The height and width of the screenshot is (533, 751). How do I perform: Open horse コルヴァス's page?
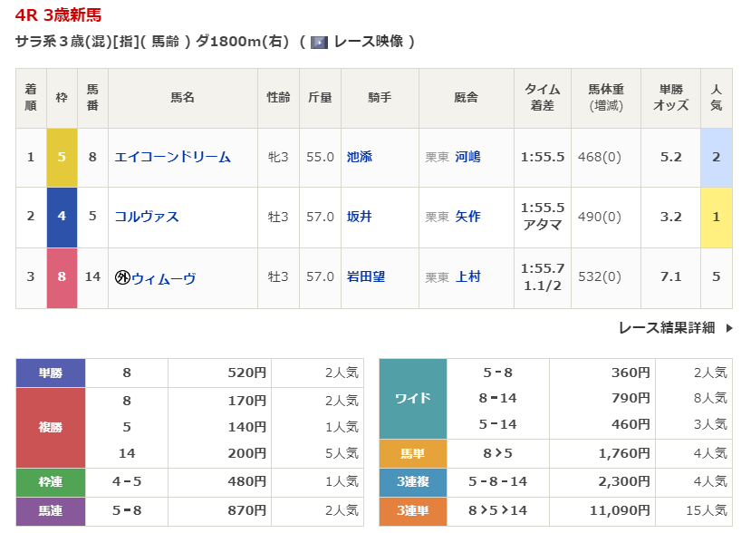(x=147, y=217)
